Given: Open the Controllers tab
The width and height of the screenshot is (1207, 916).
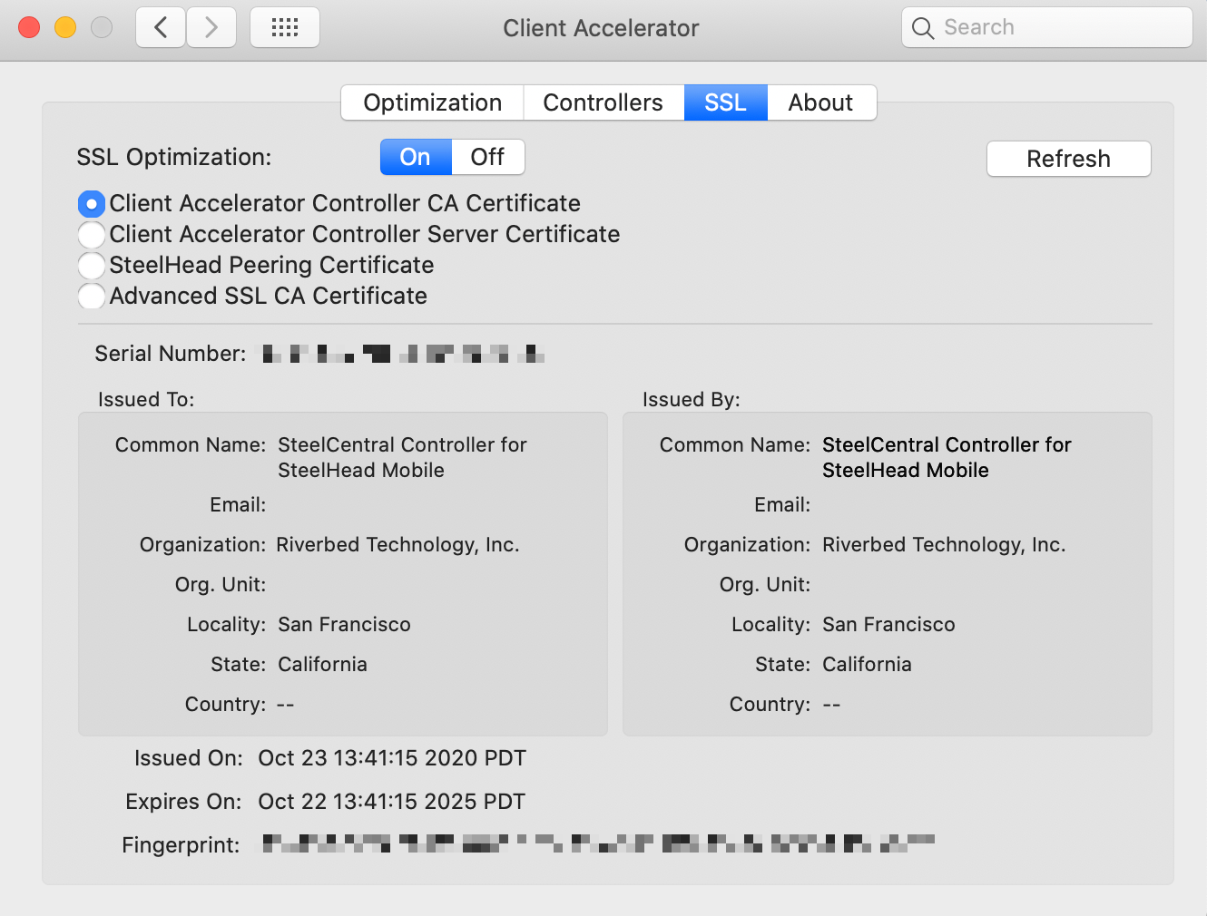Looking at the screenshot, I should click(x=603, y=102).
